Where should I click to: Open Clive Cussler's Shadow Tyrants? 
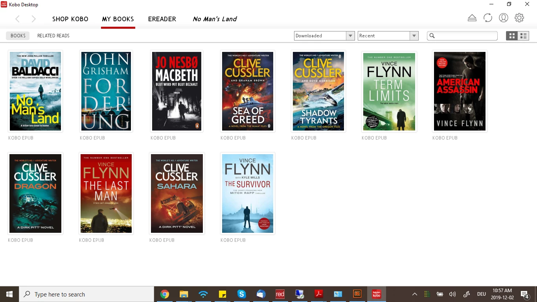pyautogui.click(x=318, y=91)
